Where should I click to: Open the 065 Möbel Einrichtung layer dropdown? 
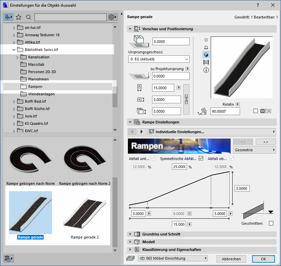pos(173,258)
